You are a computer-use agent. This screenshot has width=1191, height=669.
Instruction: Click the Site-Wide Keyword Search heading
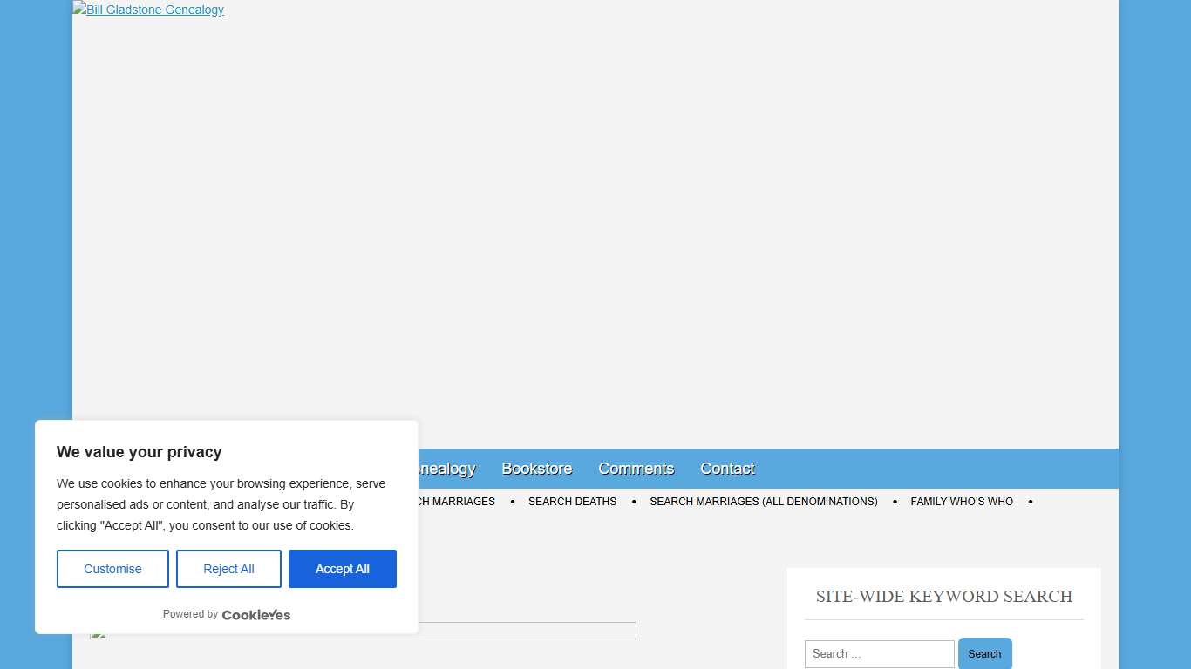click(x=943, y=597)
